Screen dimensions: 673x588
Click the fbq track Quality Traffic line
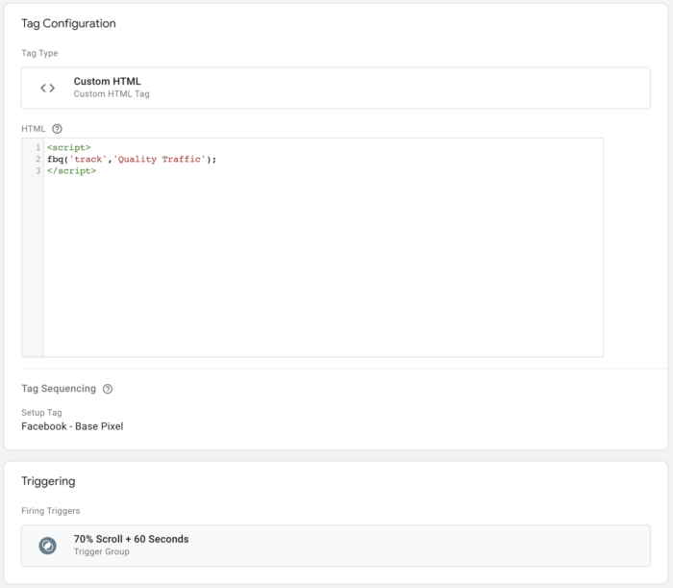pyautogui.click(x=132, y=160)
